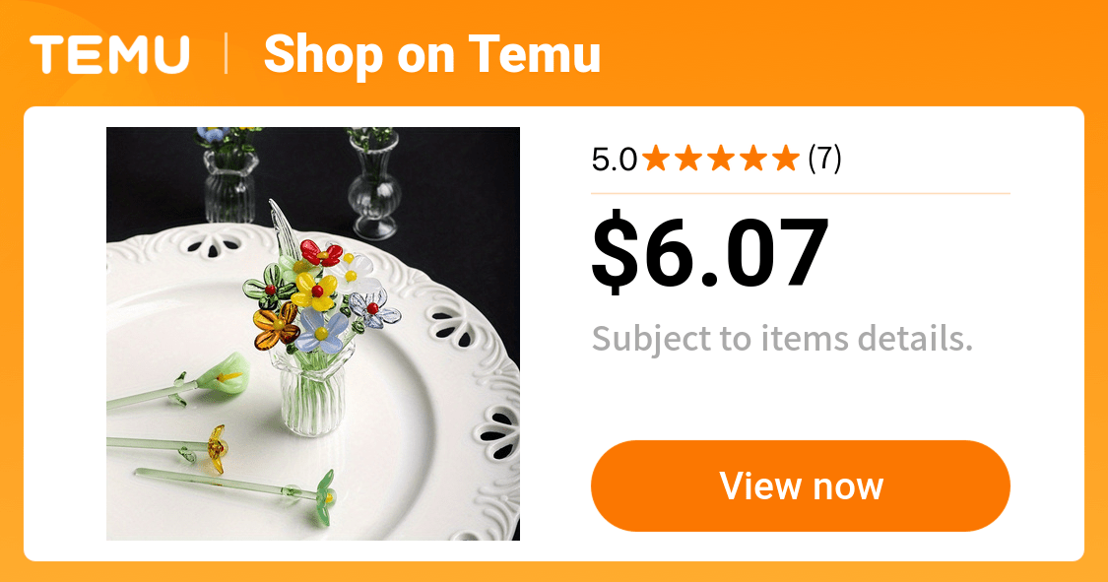Click the TEMU logo

[x=109, y=54]
